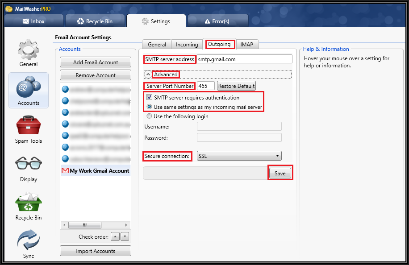Click the Email Account Settings heading
409x265 pixels.
pyautogui.click(x=83, y=37)
